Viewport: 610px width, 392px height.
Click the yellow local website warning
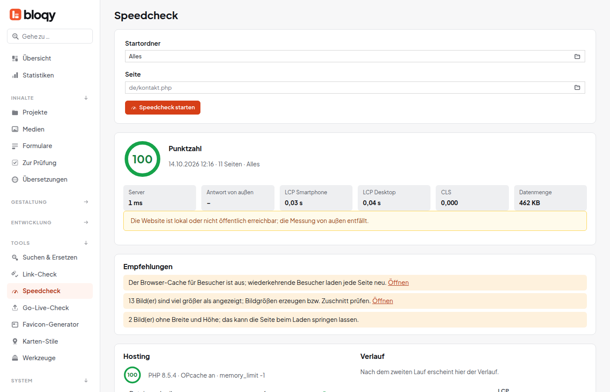(x=355, y=221)
